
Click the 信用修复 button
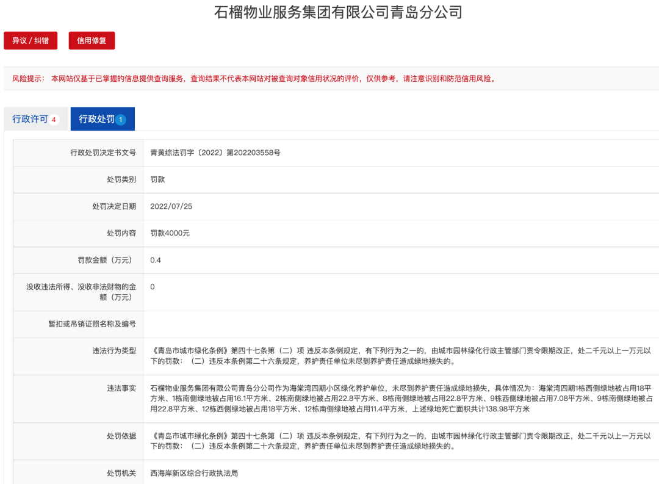point(92,41)
